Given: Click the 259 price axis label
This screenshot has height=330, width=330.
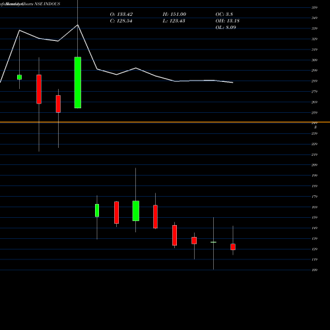Looking at the screenshot, I should tap(314, 113).
